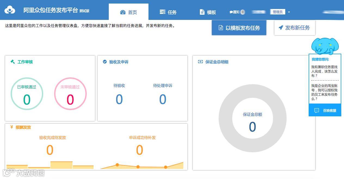Click the 验收完成待发放 amount

(x=50, y=150)
